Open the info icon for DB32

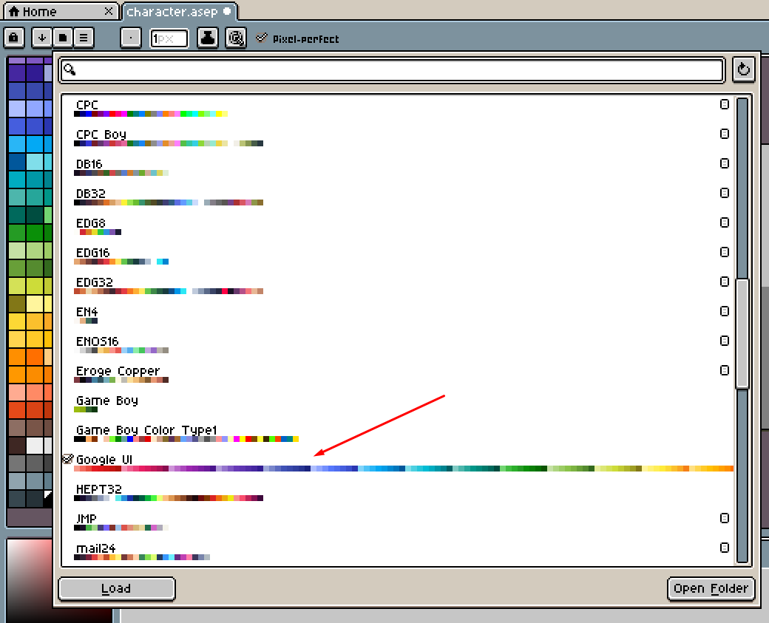tap(725, 193)
